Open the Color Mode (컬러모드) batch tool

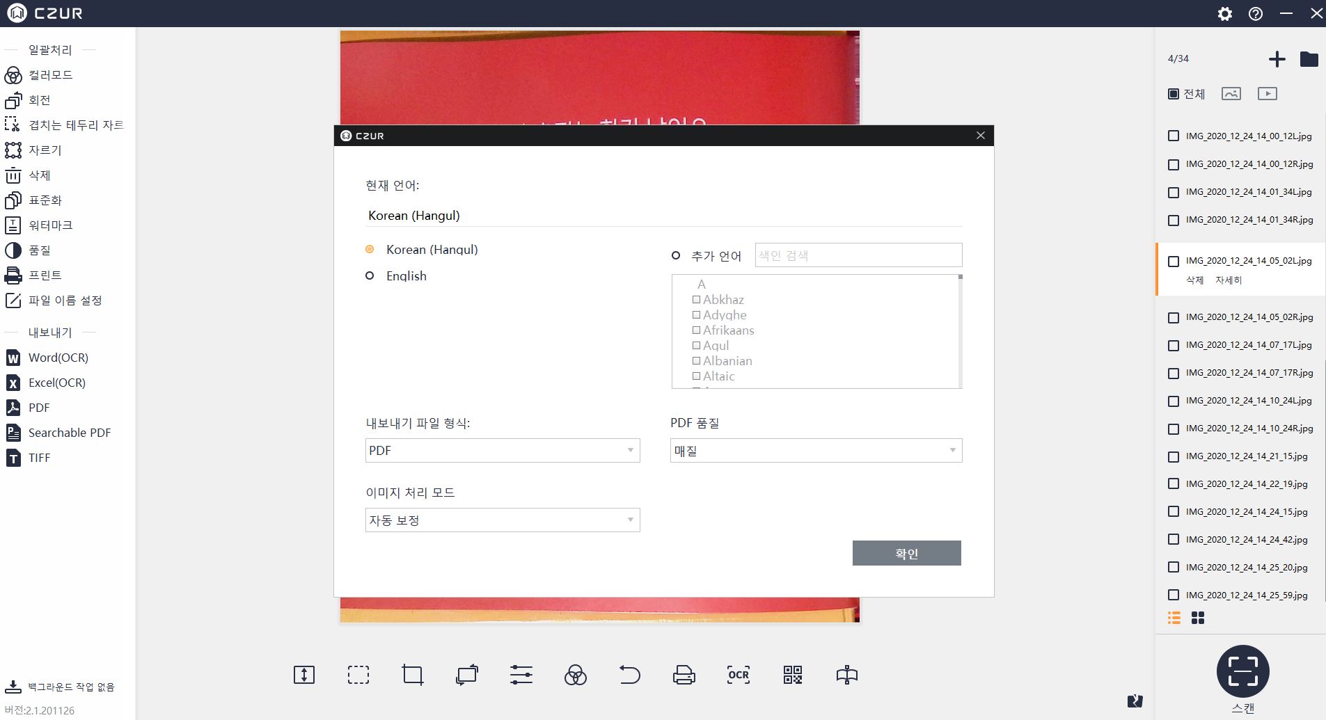tap(39, 75)
